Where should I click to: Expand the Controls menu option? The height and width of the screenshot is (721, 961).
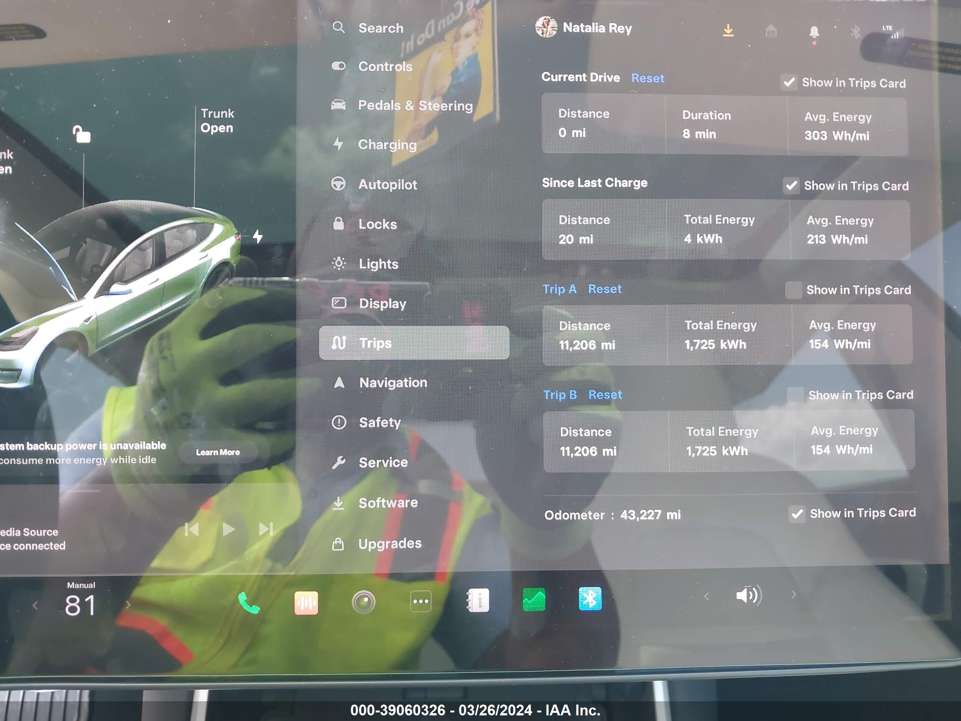[x=386, y=66]
